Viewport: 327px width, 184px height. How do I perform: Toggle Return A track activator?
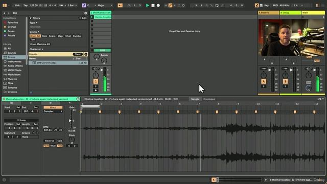(264, 81)
